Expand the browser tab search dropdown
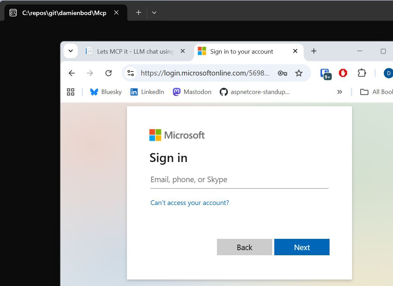Screen dimensions: 393x286 pos(71,51)
